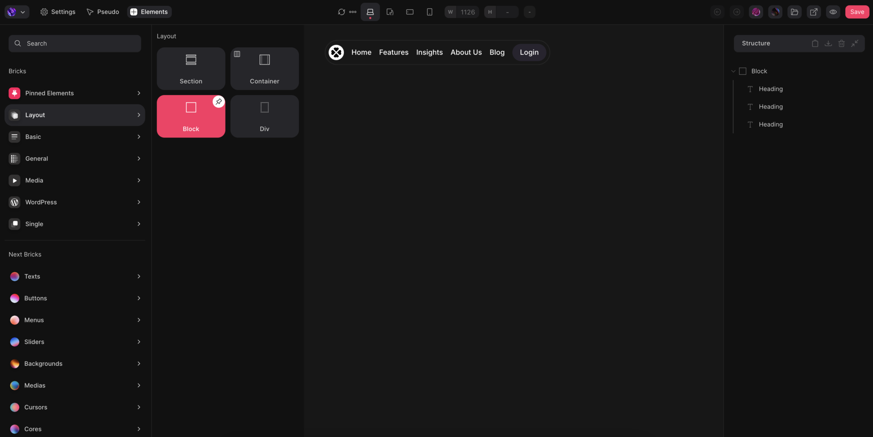Click the reload canvas icon
The width and height of the screenshot is (873, 437).
tap(341, 12)
